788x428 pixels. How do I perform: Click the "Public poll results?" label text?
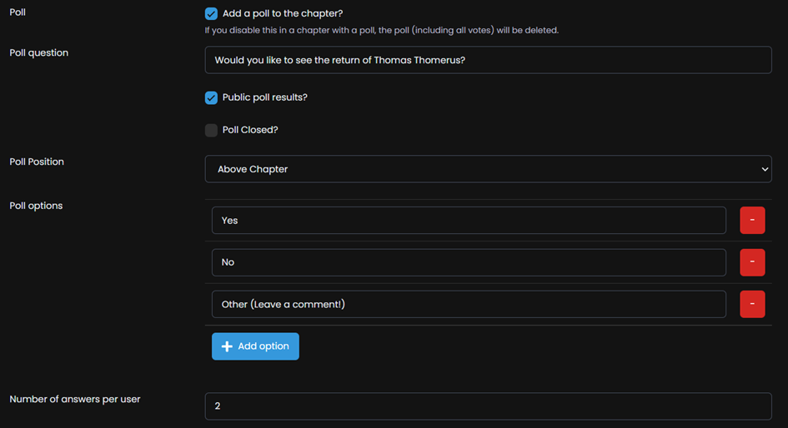[265, 97]
